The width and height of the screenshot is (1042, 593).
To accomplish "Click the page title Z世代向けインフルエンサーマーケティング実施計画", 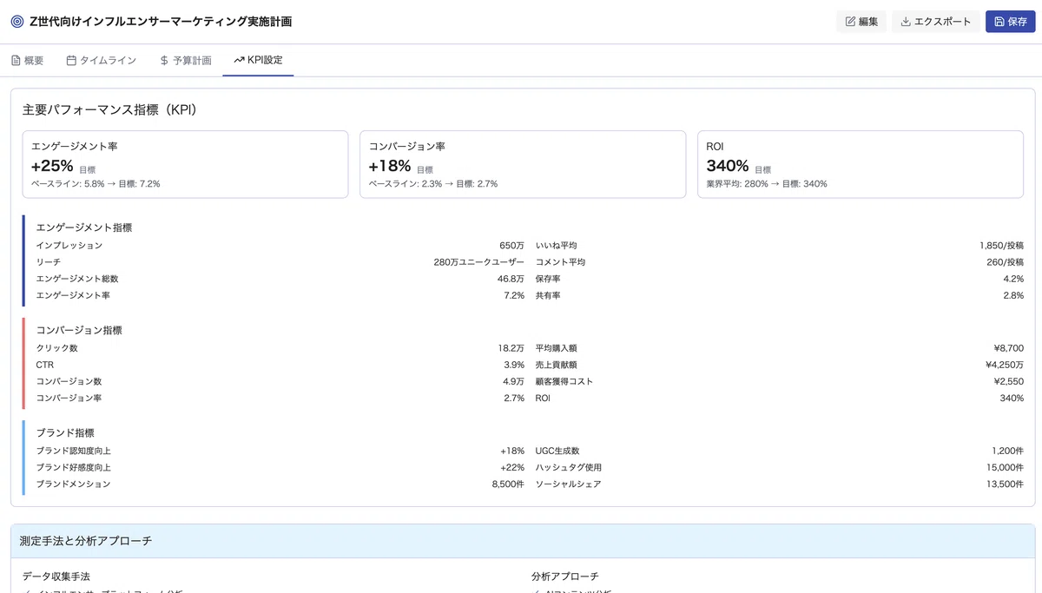I will click(x=161, y=22).
